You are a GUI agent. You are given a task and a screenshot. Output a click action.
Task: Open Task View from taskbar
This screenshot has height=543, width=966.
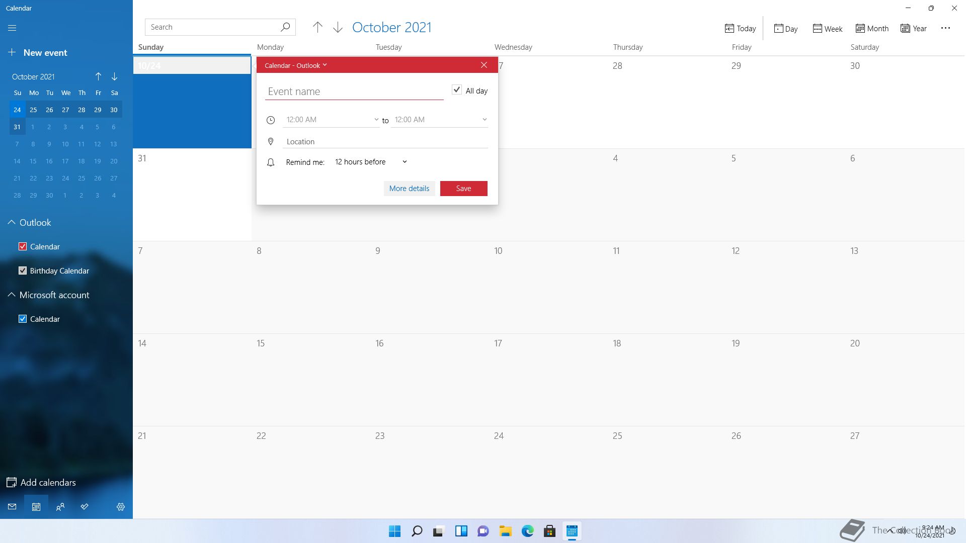pos(439,531)
